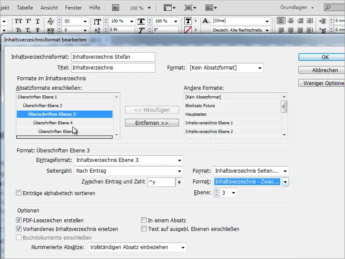Click in the Titel input field
This screenshot has height=259, width=345.
click(x=113, y=68)
